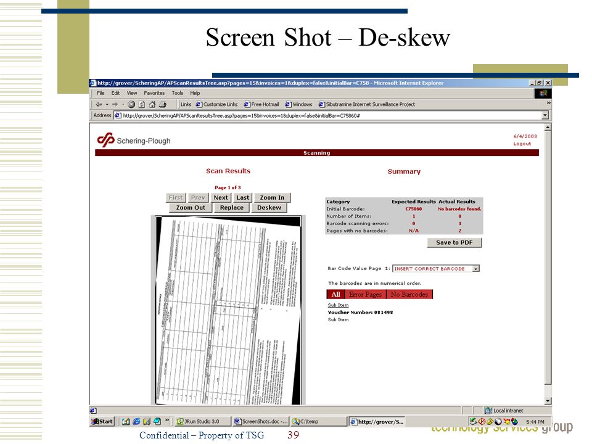Click the Deskew button
Viewport: 592px width, 444px height.
[269, 208]
